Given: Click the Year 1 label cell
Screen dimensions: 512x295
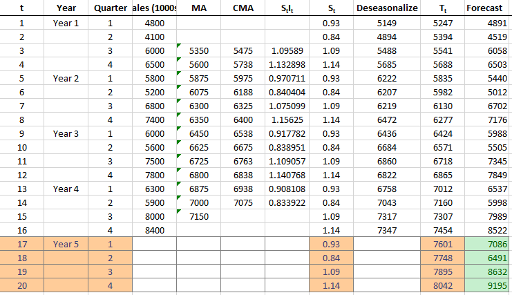Looking at the screenshot, I should tap(66, 22).
